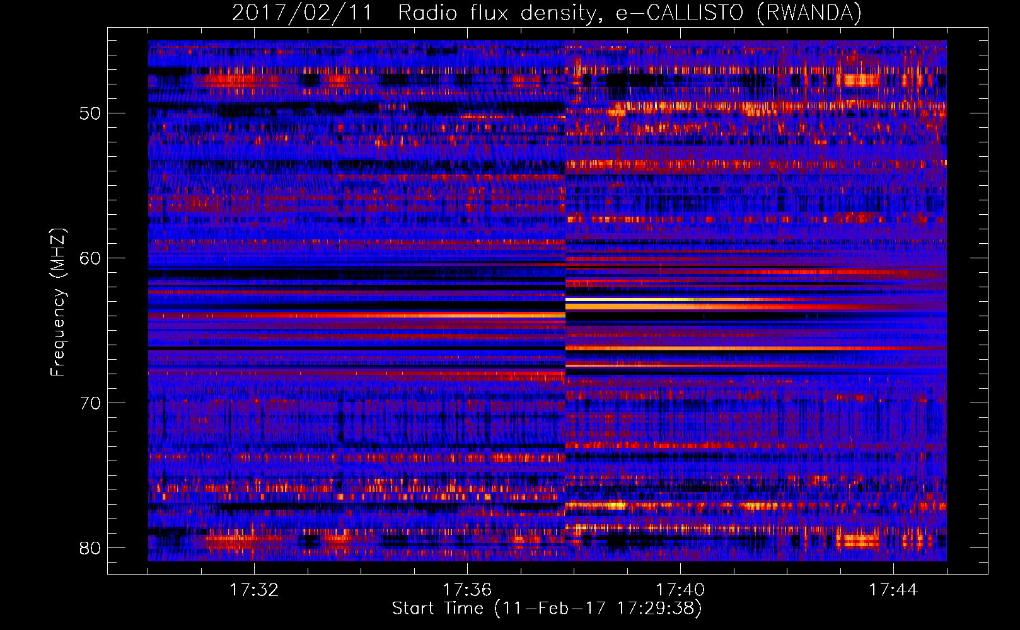Click the 50 frequency tick label
The width and height of the screenshot is (1020, 630).
tap(90, 114)
